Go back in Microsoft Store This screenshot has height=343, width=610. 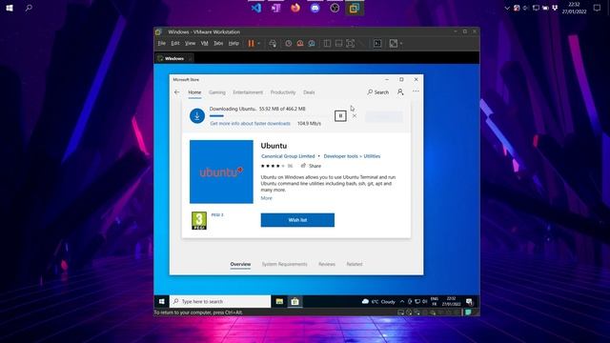pyautogui.click(x=177, y=92)
